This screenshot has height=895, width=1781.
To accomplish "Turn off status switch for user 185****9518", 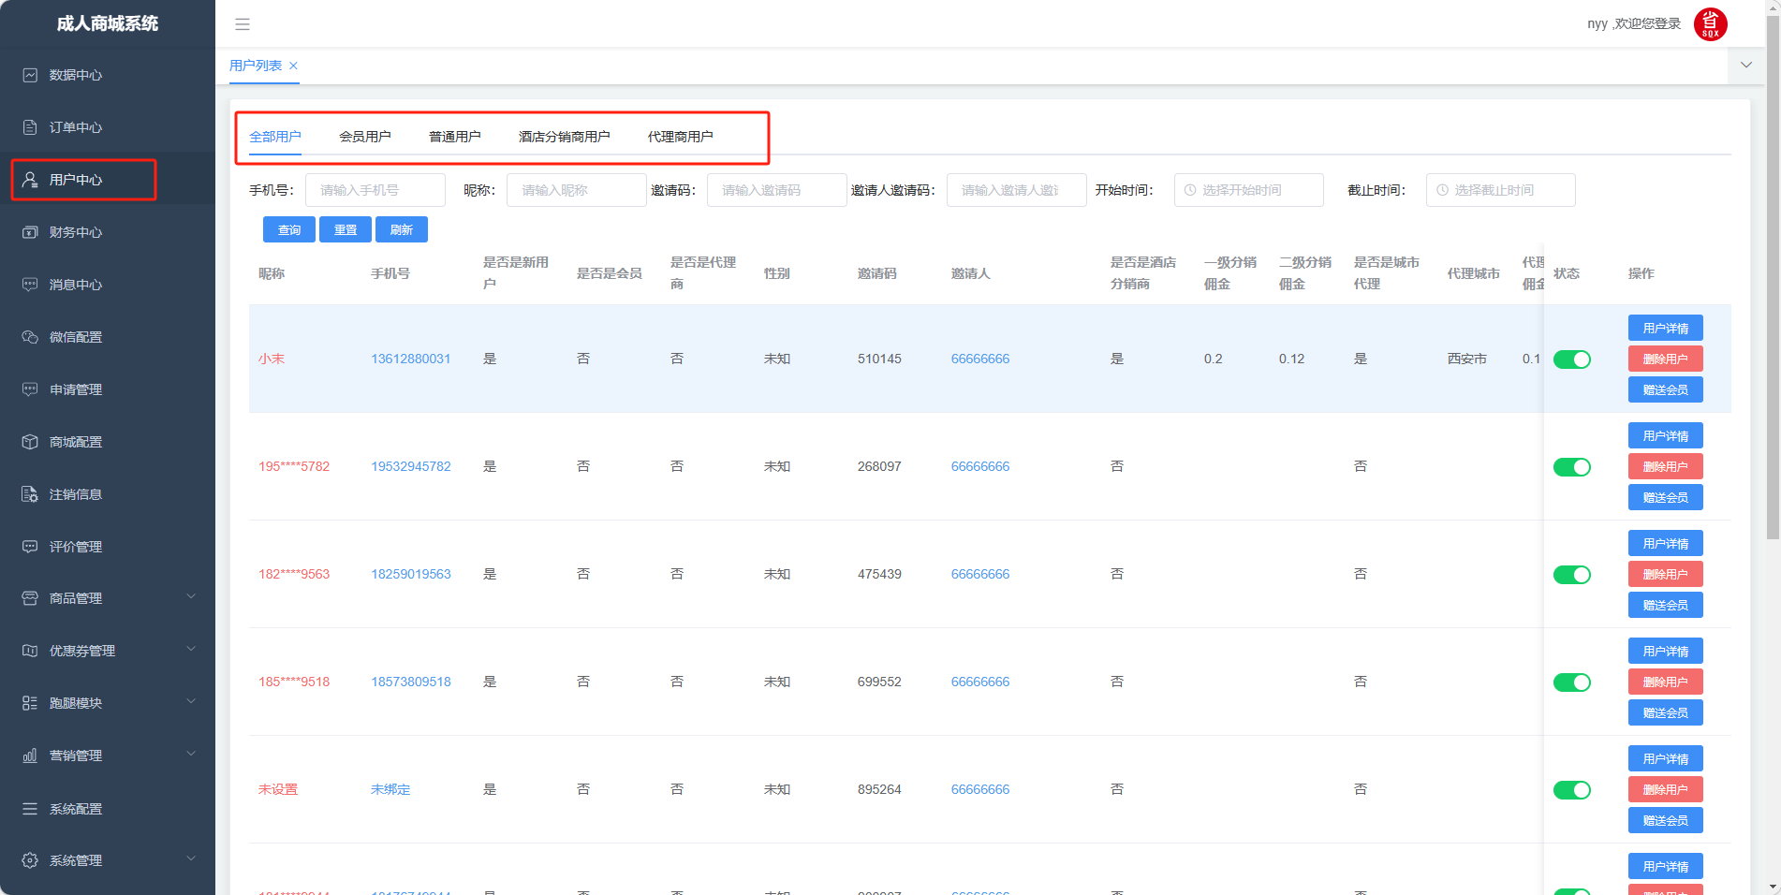I will click(1571, 682).
